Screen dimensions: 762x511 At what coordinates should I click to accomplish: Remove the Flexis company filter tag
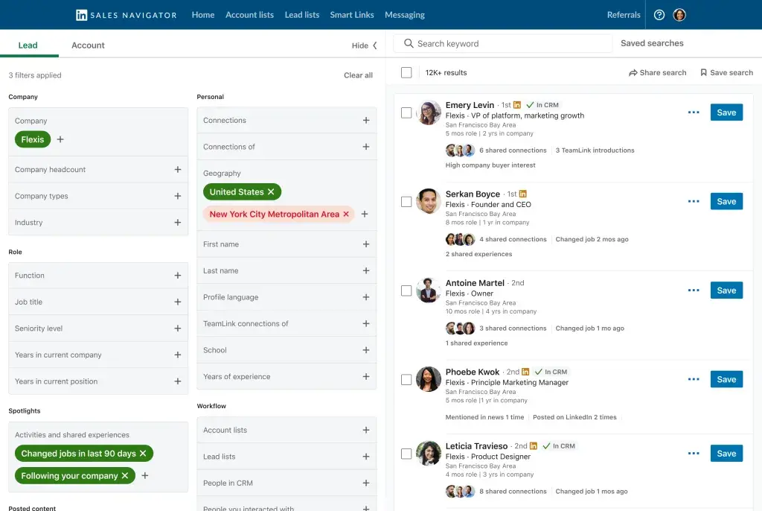point(32,139)
